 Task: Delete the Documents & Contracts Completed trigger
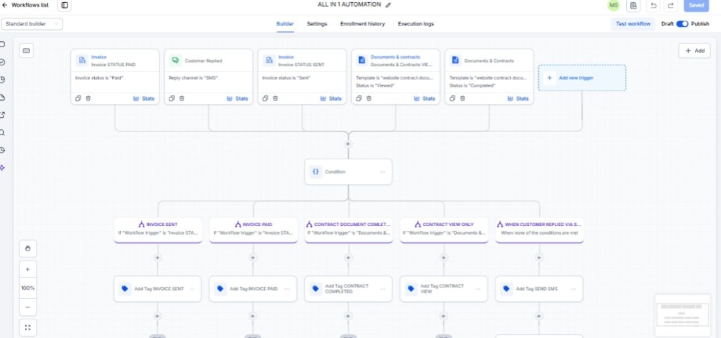coord(463,98)
